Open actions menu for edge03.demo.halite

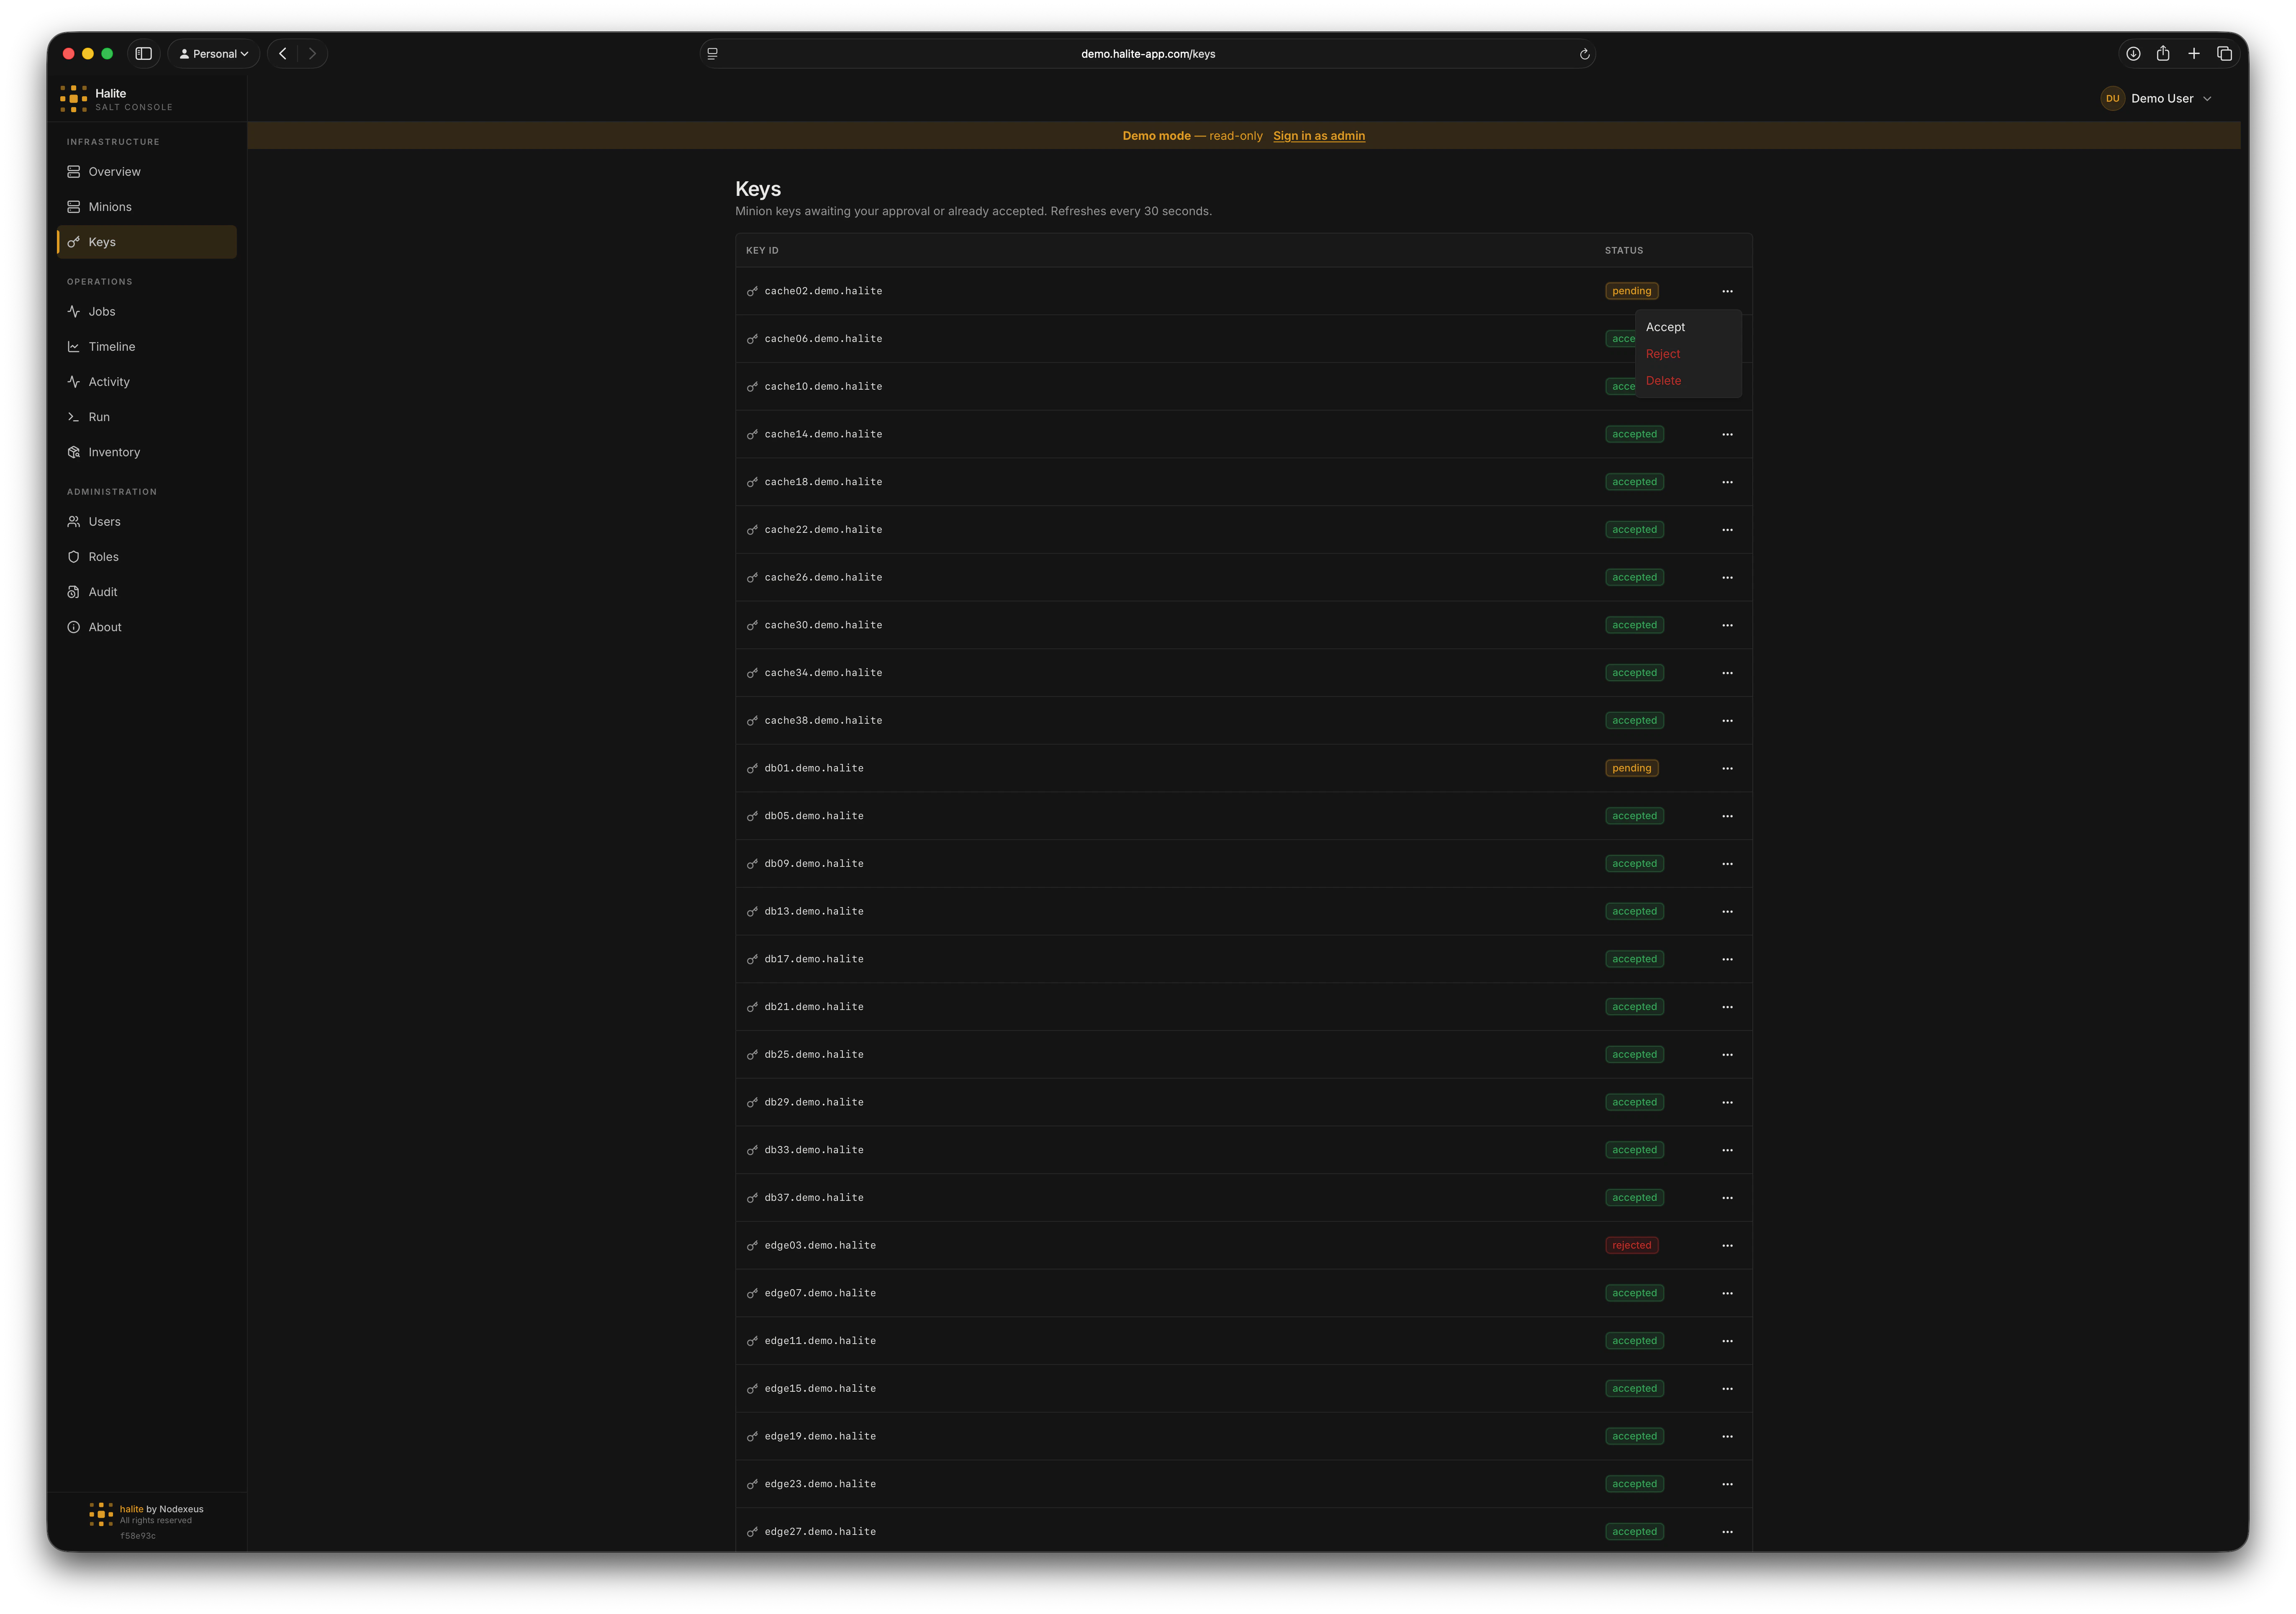click(1726, 1245)
